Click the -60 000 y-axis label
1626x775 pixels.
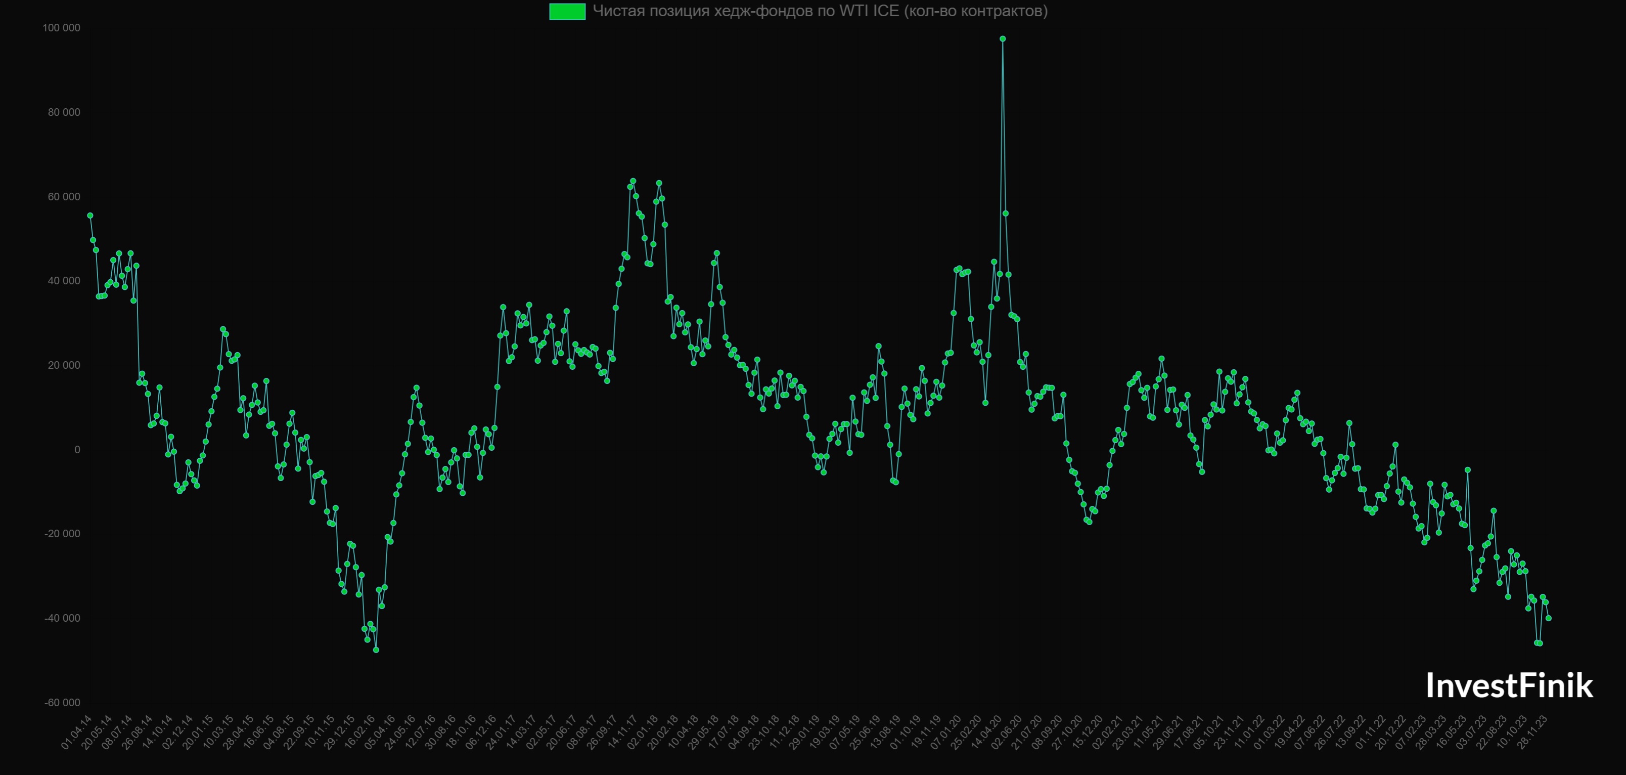point(62,703)
